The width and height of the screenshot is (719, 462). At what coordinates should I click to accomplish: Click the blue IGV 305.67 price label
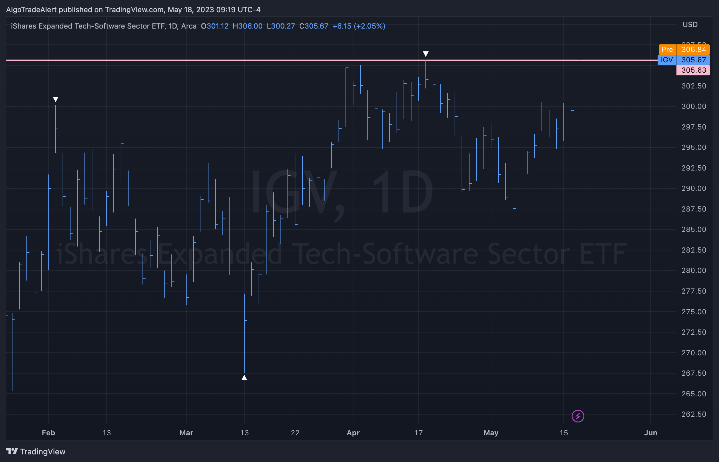coord(684,60)
